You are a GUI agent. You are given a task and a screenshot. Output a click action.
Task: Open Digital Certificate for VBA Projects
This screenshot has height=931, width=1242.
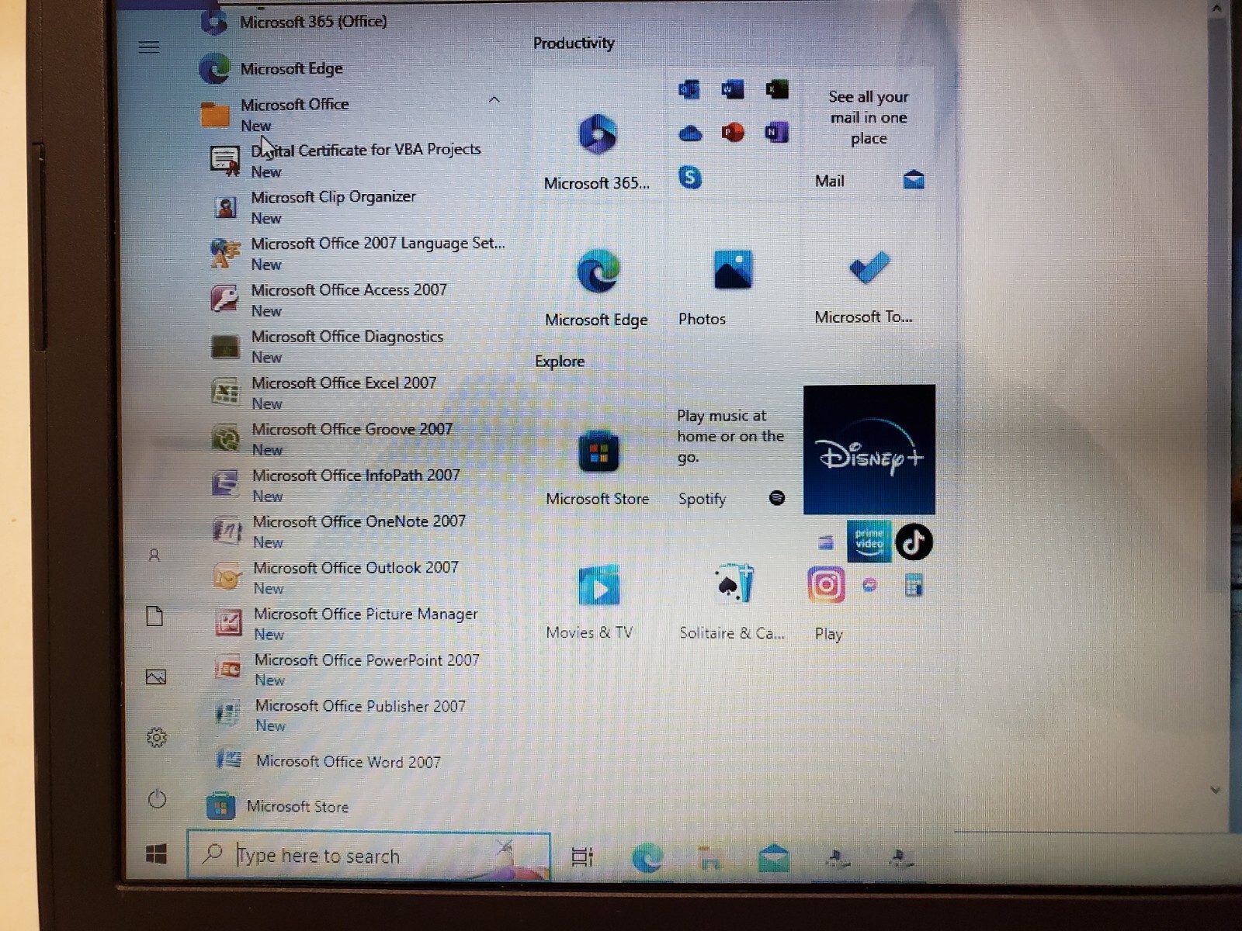[365, 159]
